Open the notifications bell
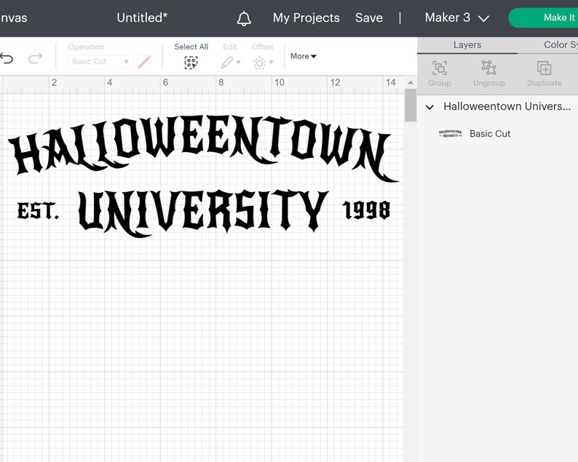The width and height of the screenshot is (578, 462). click(244, 18)
